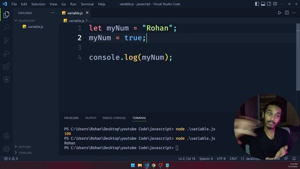Viewport: 300px width, 169px height.
Task: Change the CRLF end of line sequence
Action: (x=233, y=159)
